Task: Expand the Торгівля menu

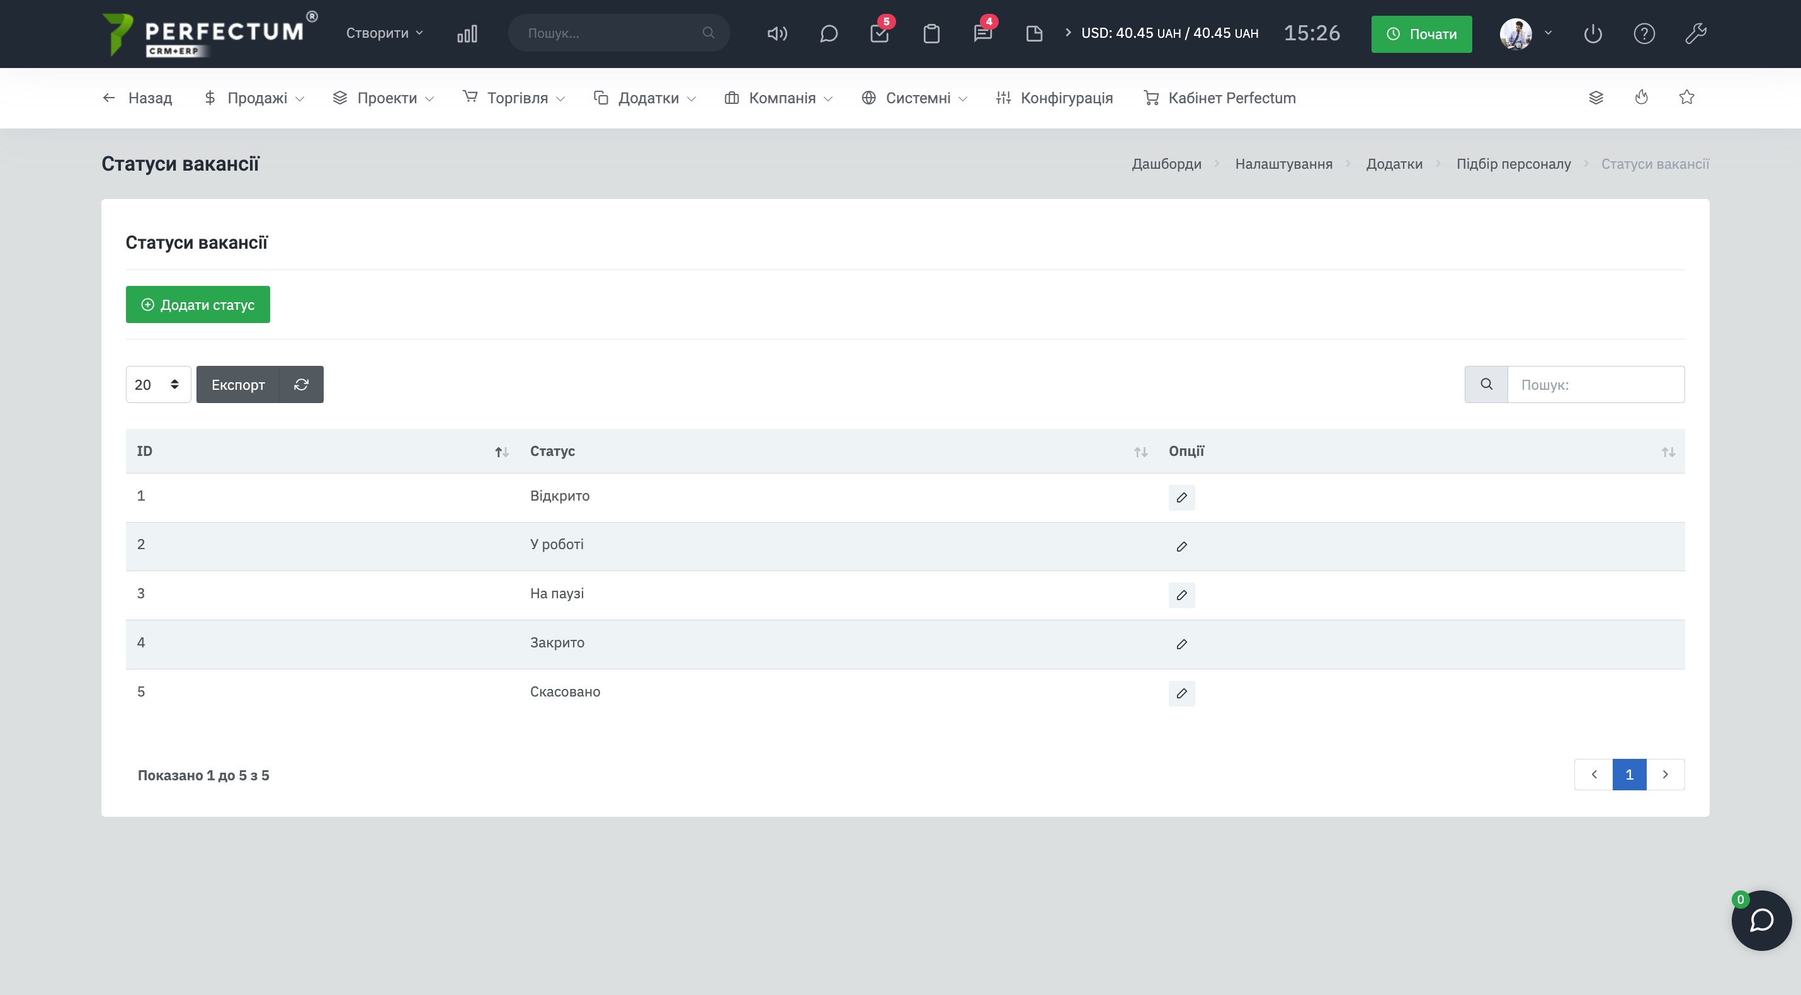Action: (x=514, y=98)
